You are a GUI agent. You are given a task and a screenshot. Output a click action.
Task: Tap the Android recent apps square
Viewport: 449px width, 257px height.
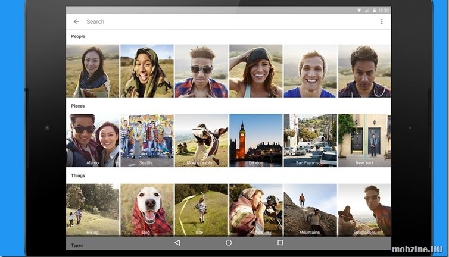tap(280, 243)
